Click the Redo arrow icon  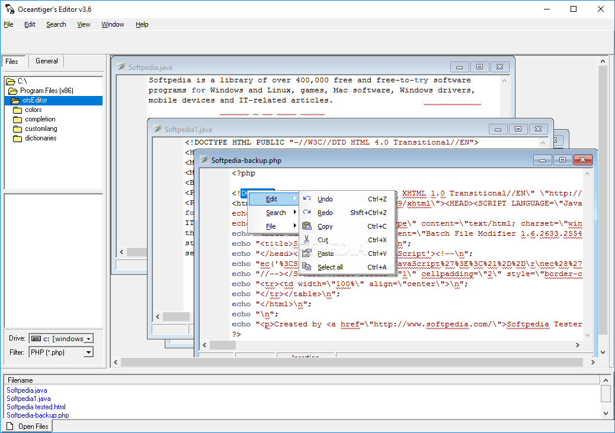coord(307,212)
